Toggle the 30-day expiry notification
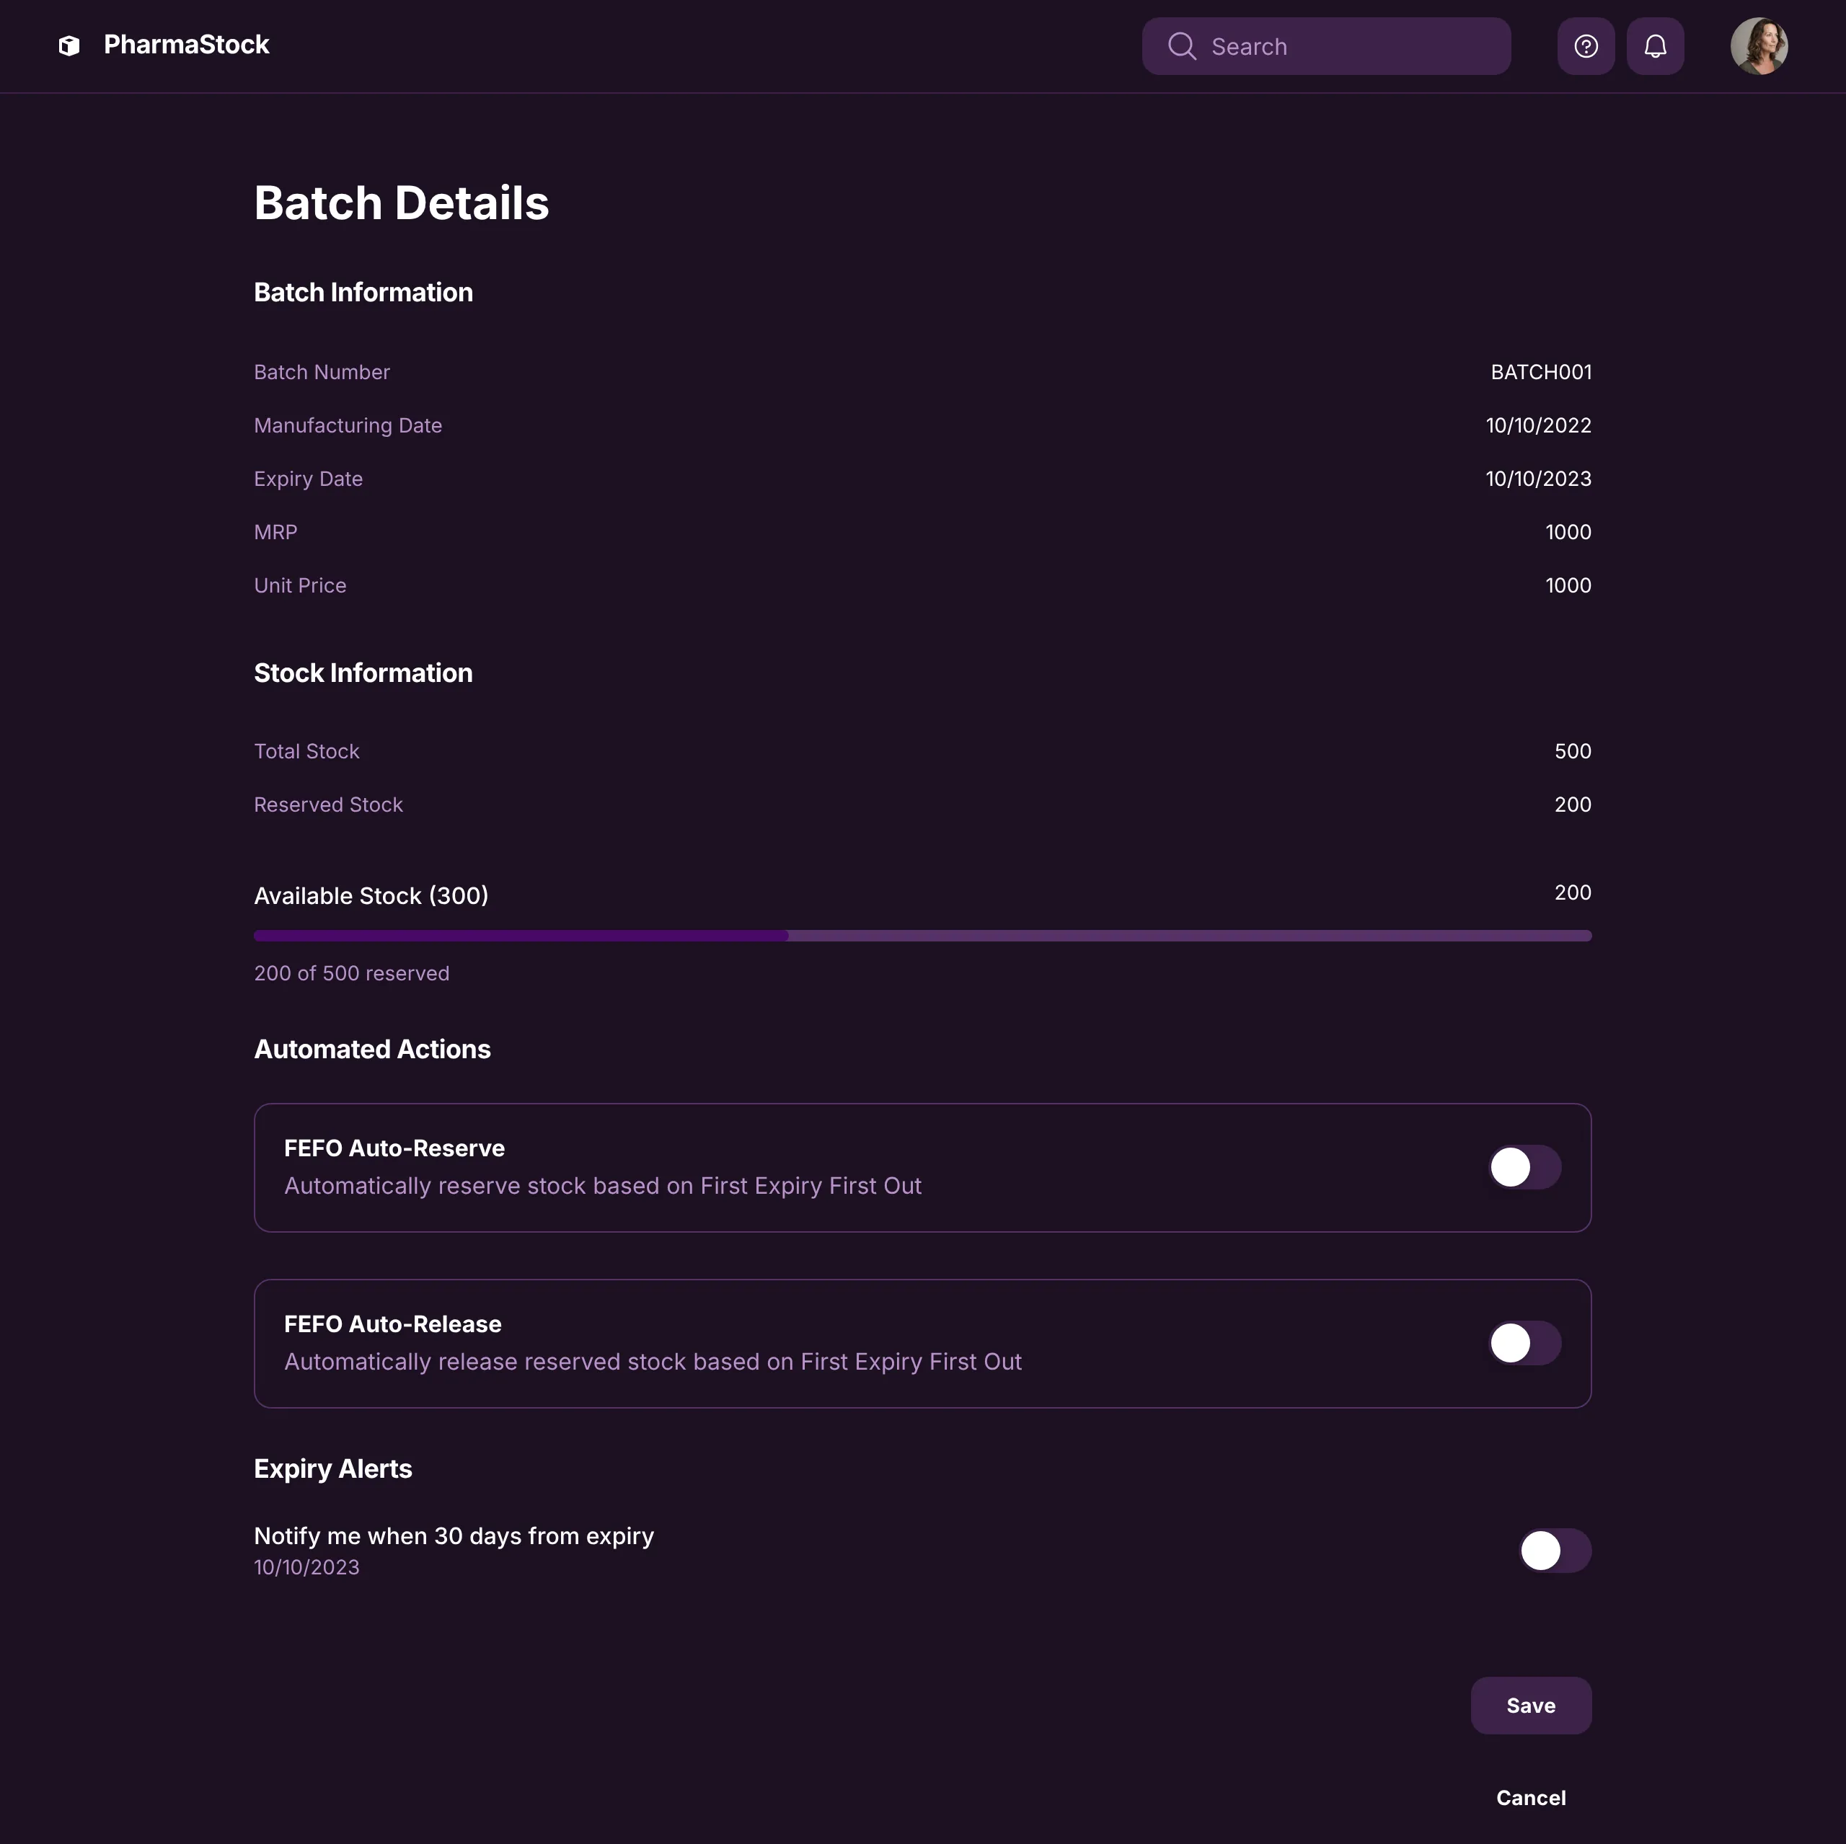1846x1844 pixels. (x=1555, y=1551)
